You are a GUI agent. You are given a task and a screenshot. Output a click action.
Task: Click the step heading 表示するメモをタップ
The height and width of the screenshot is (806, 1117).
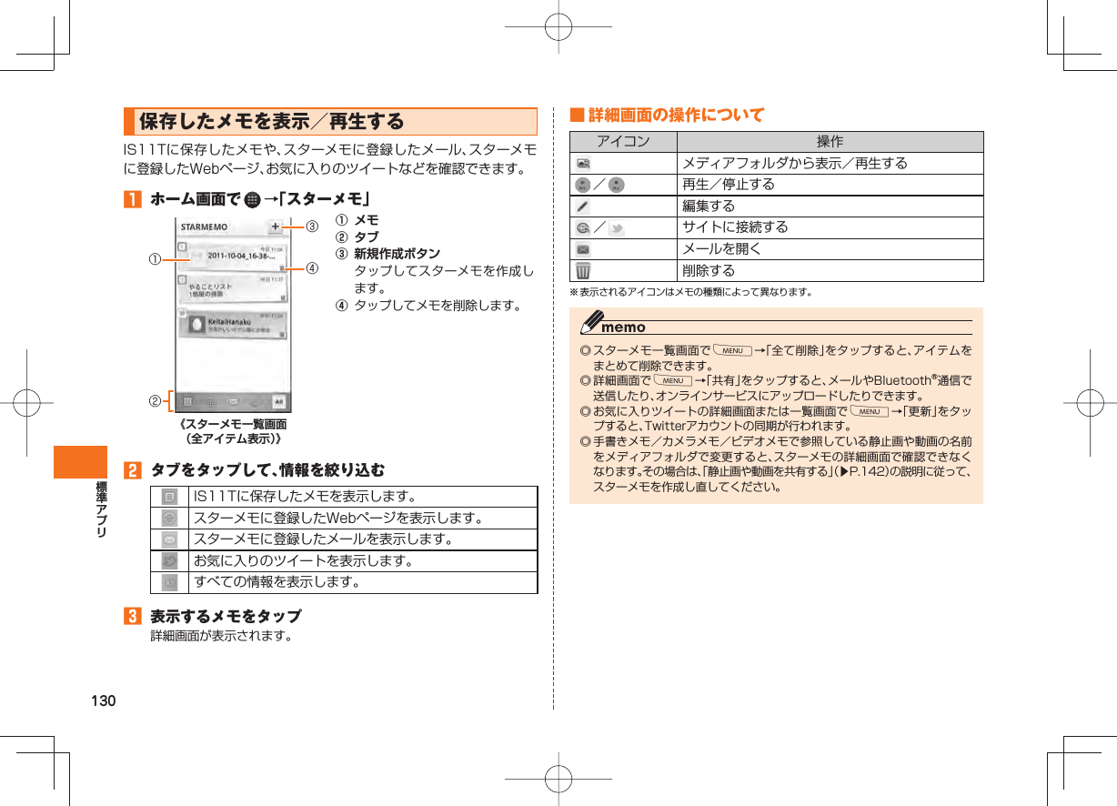226,617
